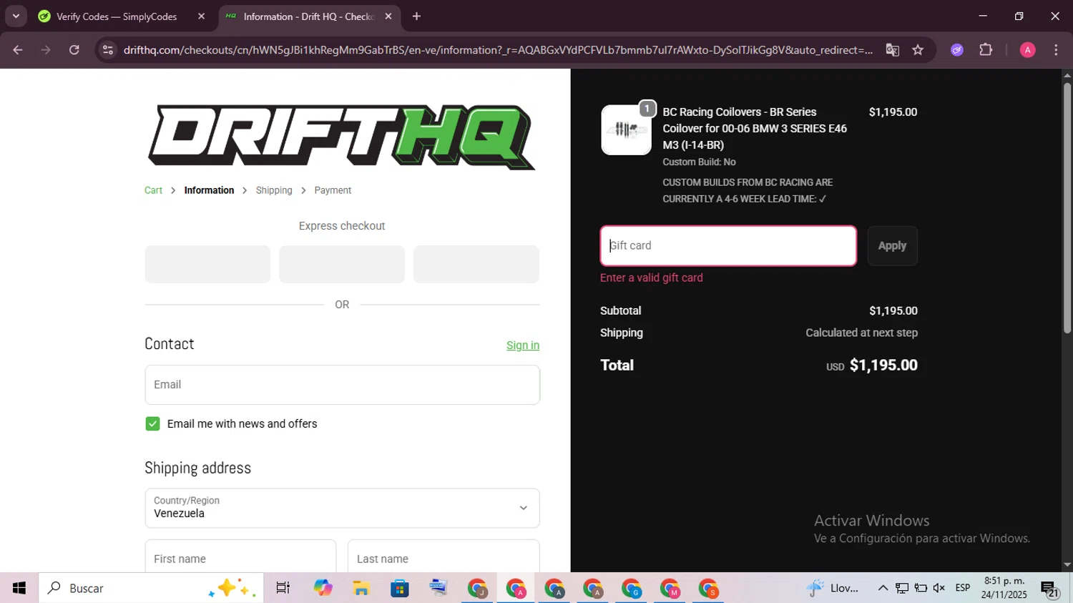Launch Copilot from taskbar

[x=323, y=588]
